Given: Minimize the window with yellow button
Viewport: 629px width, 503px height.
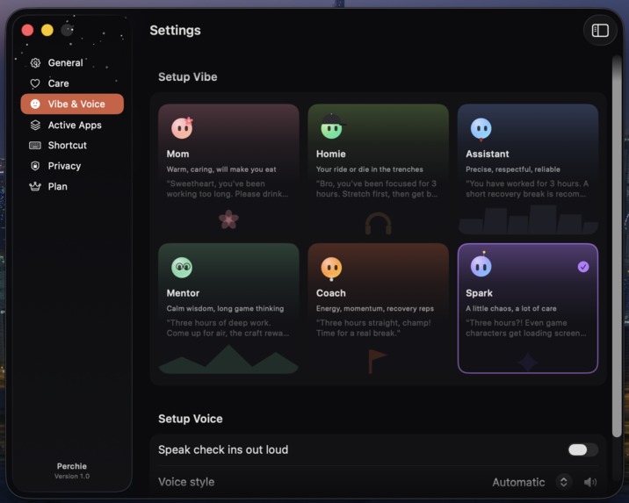Looking at the screenshot, I should (x=47, y=30).
